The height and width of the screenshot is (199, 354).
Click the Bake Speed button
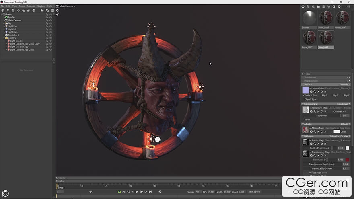pyautogui.click(x=254, y=191)
